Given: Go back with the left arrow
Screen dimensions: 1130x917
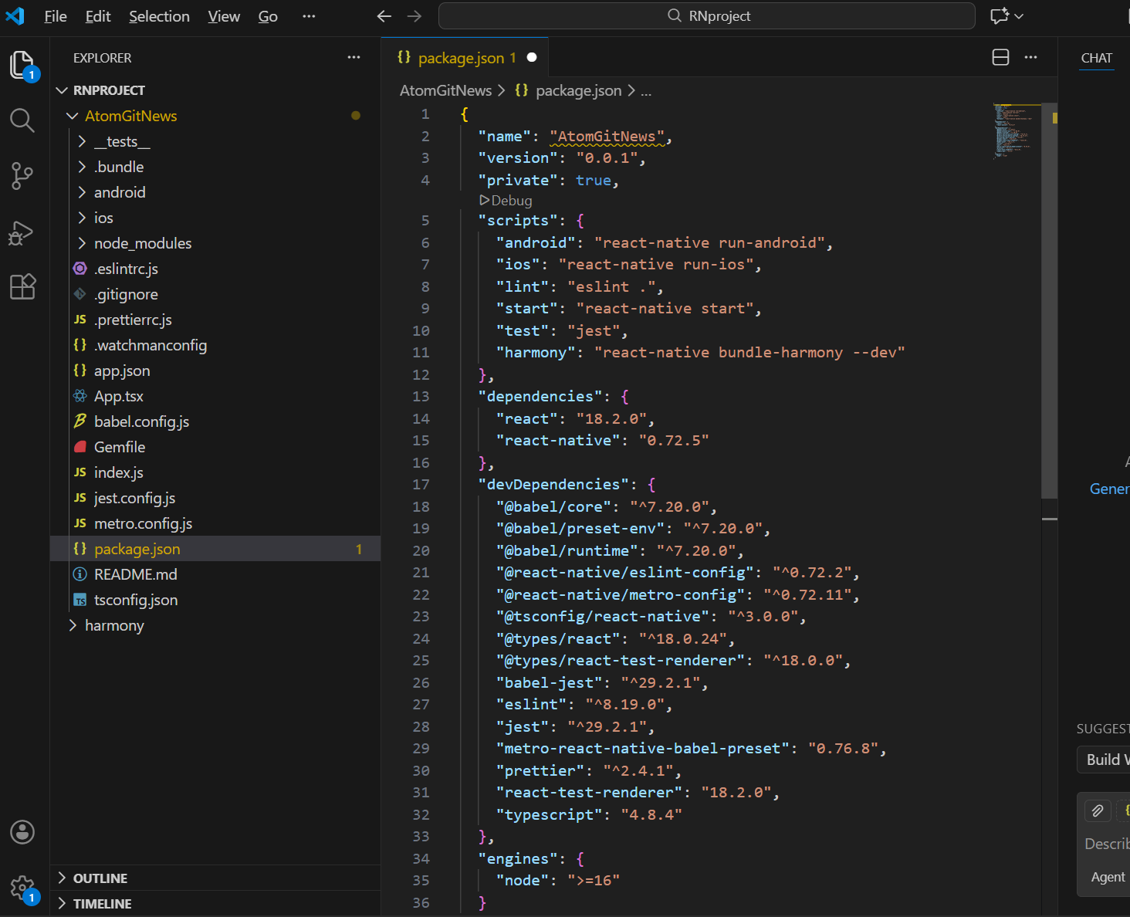Looking at the screenshot, I should (x=384, y=16).
